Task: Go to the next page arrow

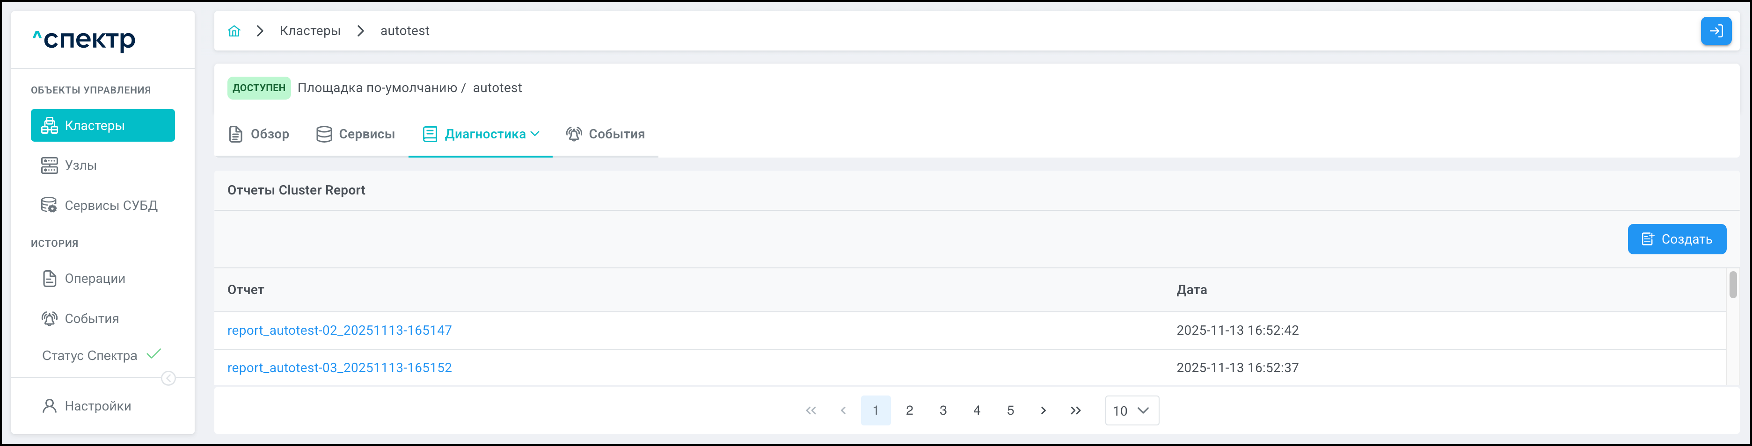Action: pyautogui.click(x=1043, y=410)
